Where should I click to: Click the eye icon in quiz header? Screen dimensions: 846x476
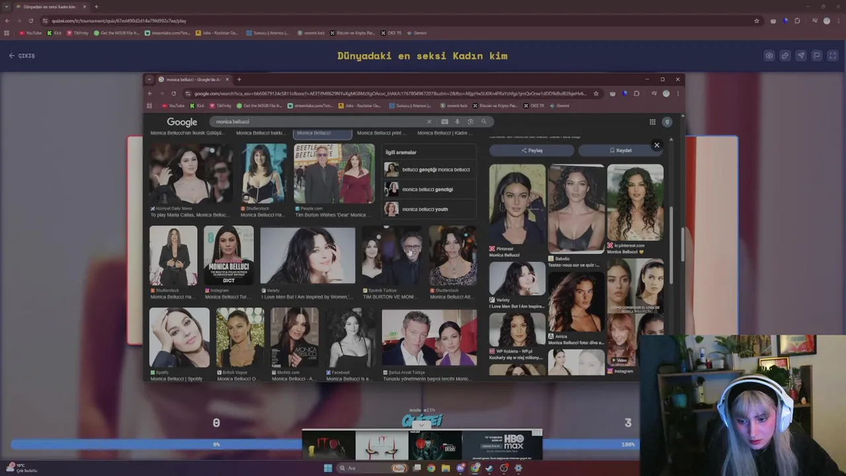769,56
